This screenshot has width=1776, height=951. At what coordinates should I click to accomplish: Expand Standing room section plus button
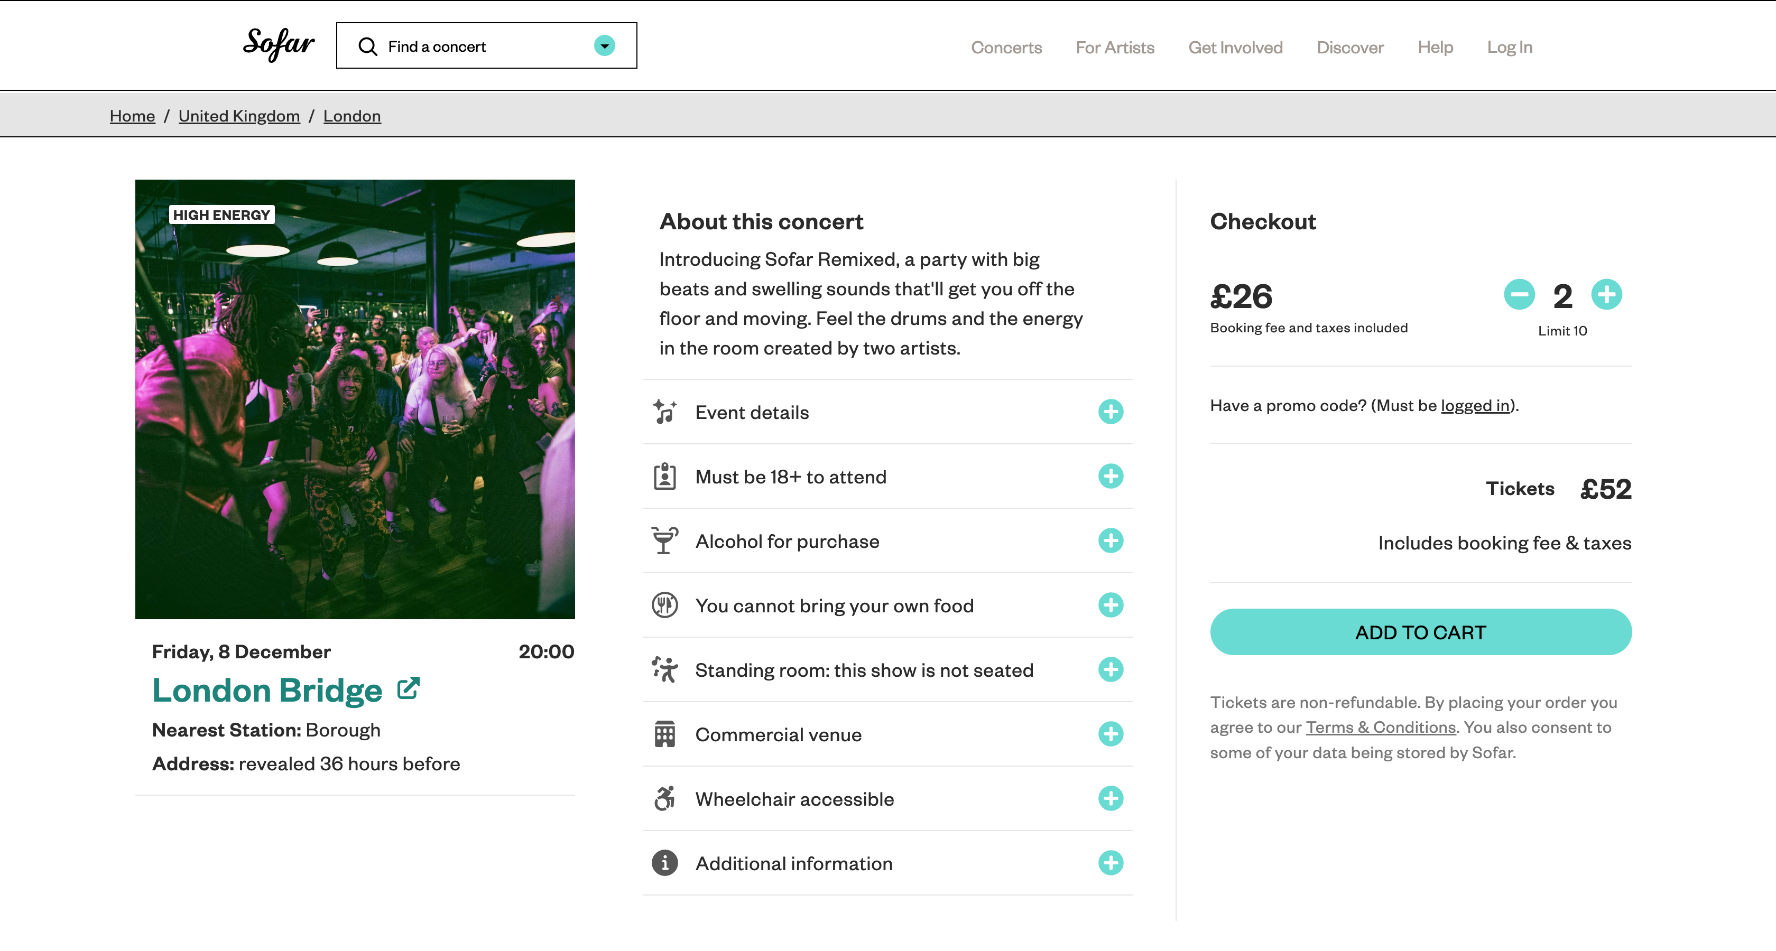point(1111,670)
